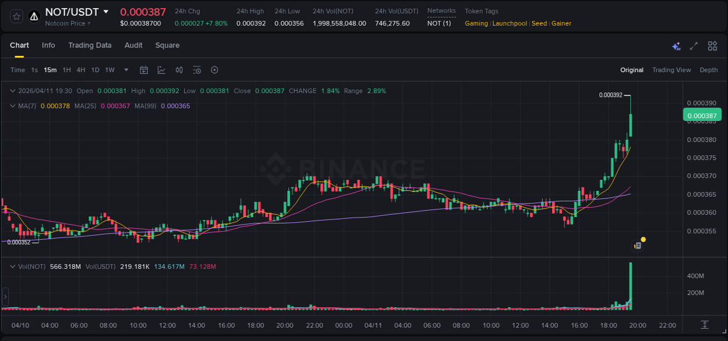Screen dimensions: 728x341
Task: Click the Gaming token tag
Action: tap(476, 23)
